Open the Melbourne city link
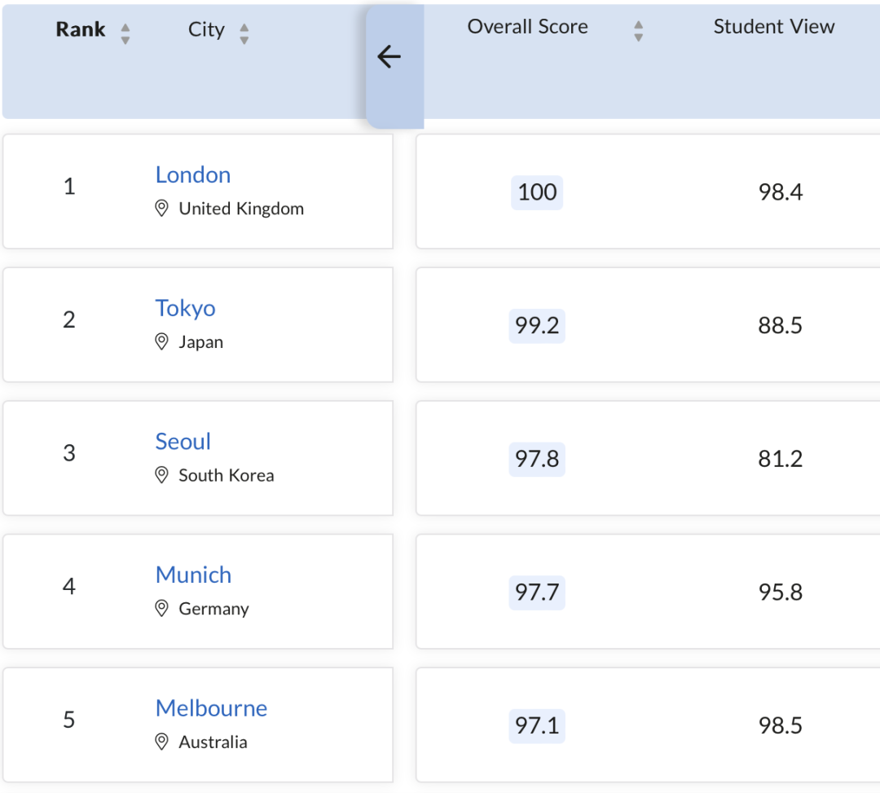Viewport: 880px width, 793px height. (x=212, y=708)
